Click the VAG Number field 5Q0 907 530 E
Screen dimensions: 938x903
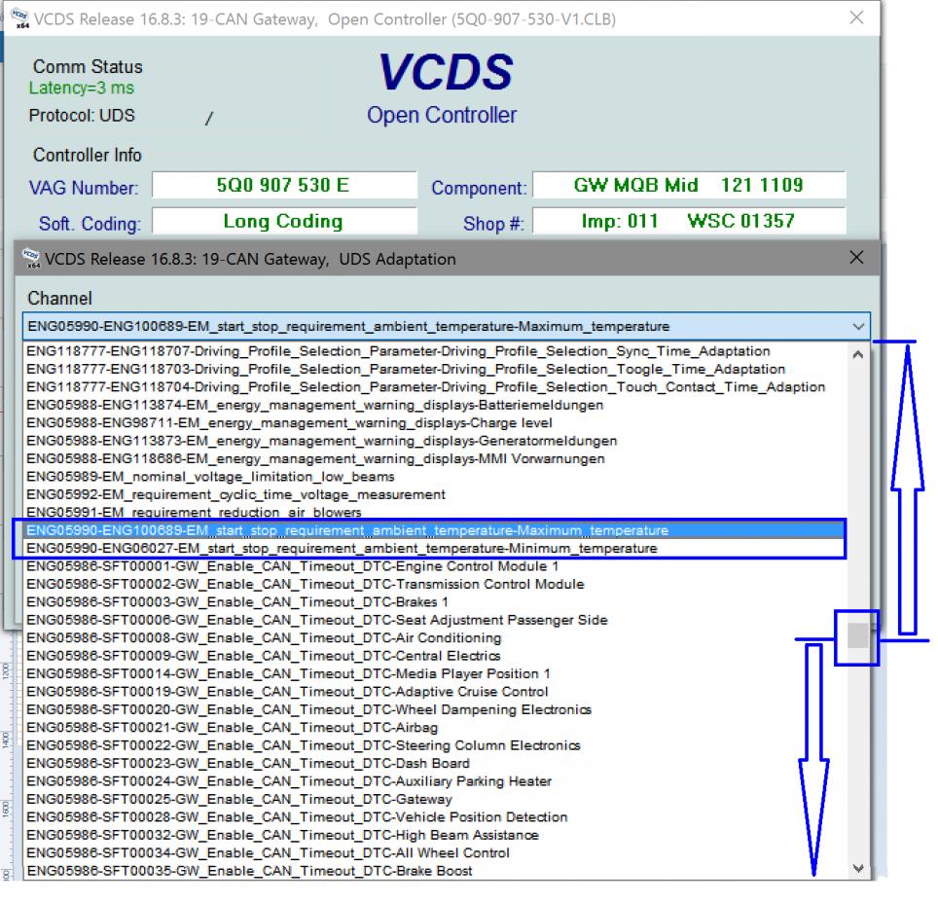pyautogui.click(x=283, y=185)
